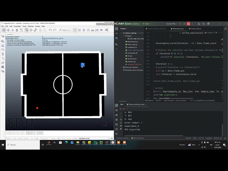The image size is (228, 171).
Task: Open the main git branch dropdown
Action: [x=147, y=24]
